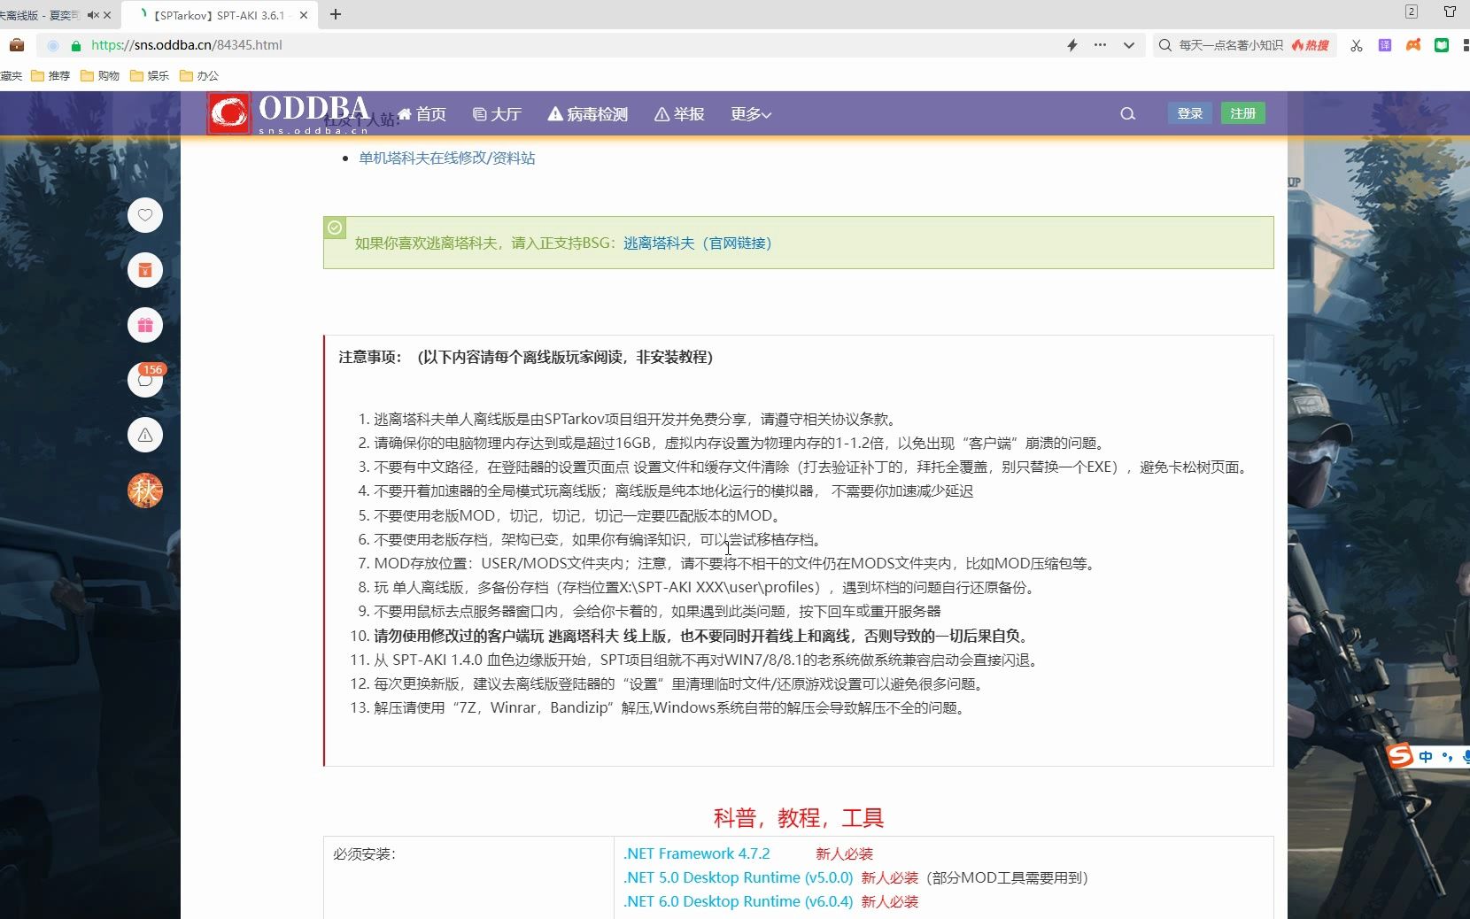Click the green lock security icon
This screenshot has width=1470, height=919.
point(75,45)
